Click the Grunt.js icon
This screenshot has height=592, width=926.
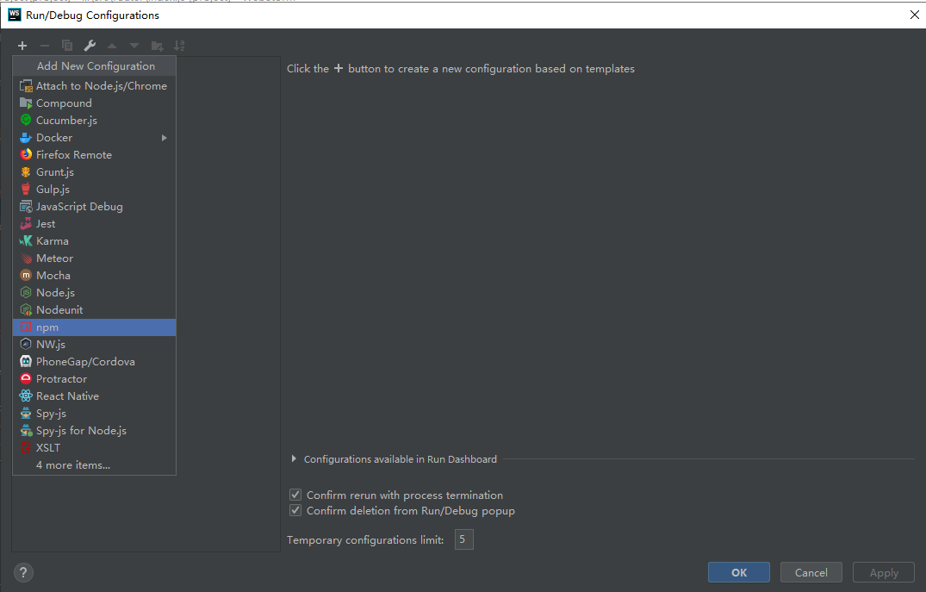tap(26, 172)
